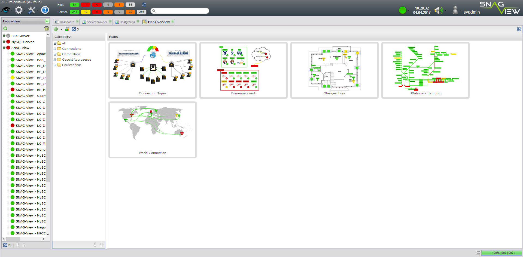Click the map refresh icon labeled 5
The image size is (523, 257).
(74, 29)
